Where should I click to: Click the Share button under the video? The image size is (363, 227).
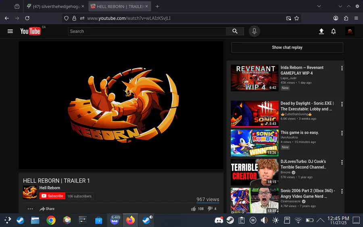tap(47, 209)
